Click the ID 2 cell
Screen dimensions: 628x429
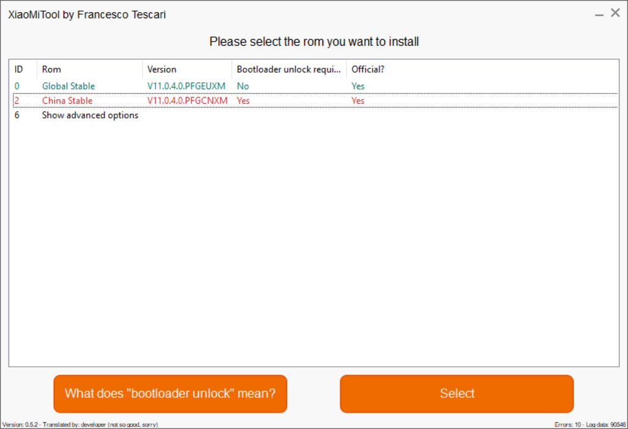click(17, 101)
